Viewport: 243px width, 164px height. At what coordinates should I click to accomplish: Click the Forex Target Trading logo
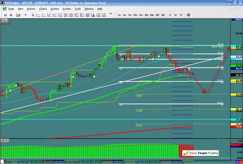[200, 153]
